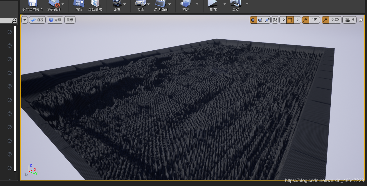Click the left panel vertical scrollbar

15,98
